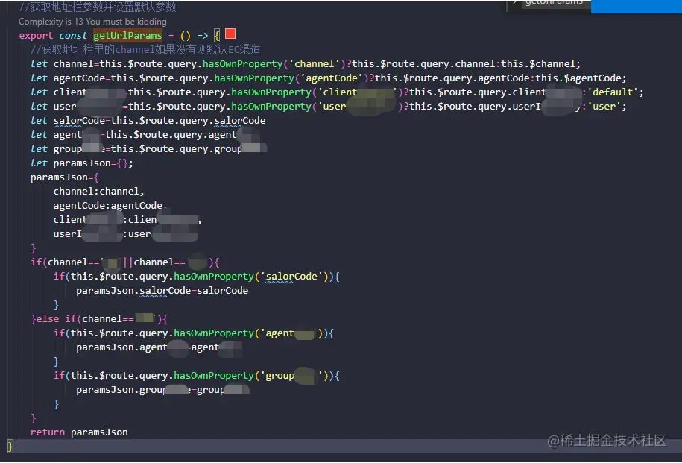The height and width of the screenshot is (463, 682).
Task: Click the line 'let paramsJson={};'
Action: pyautogui.click(x=82, y=163)
